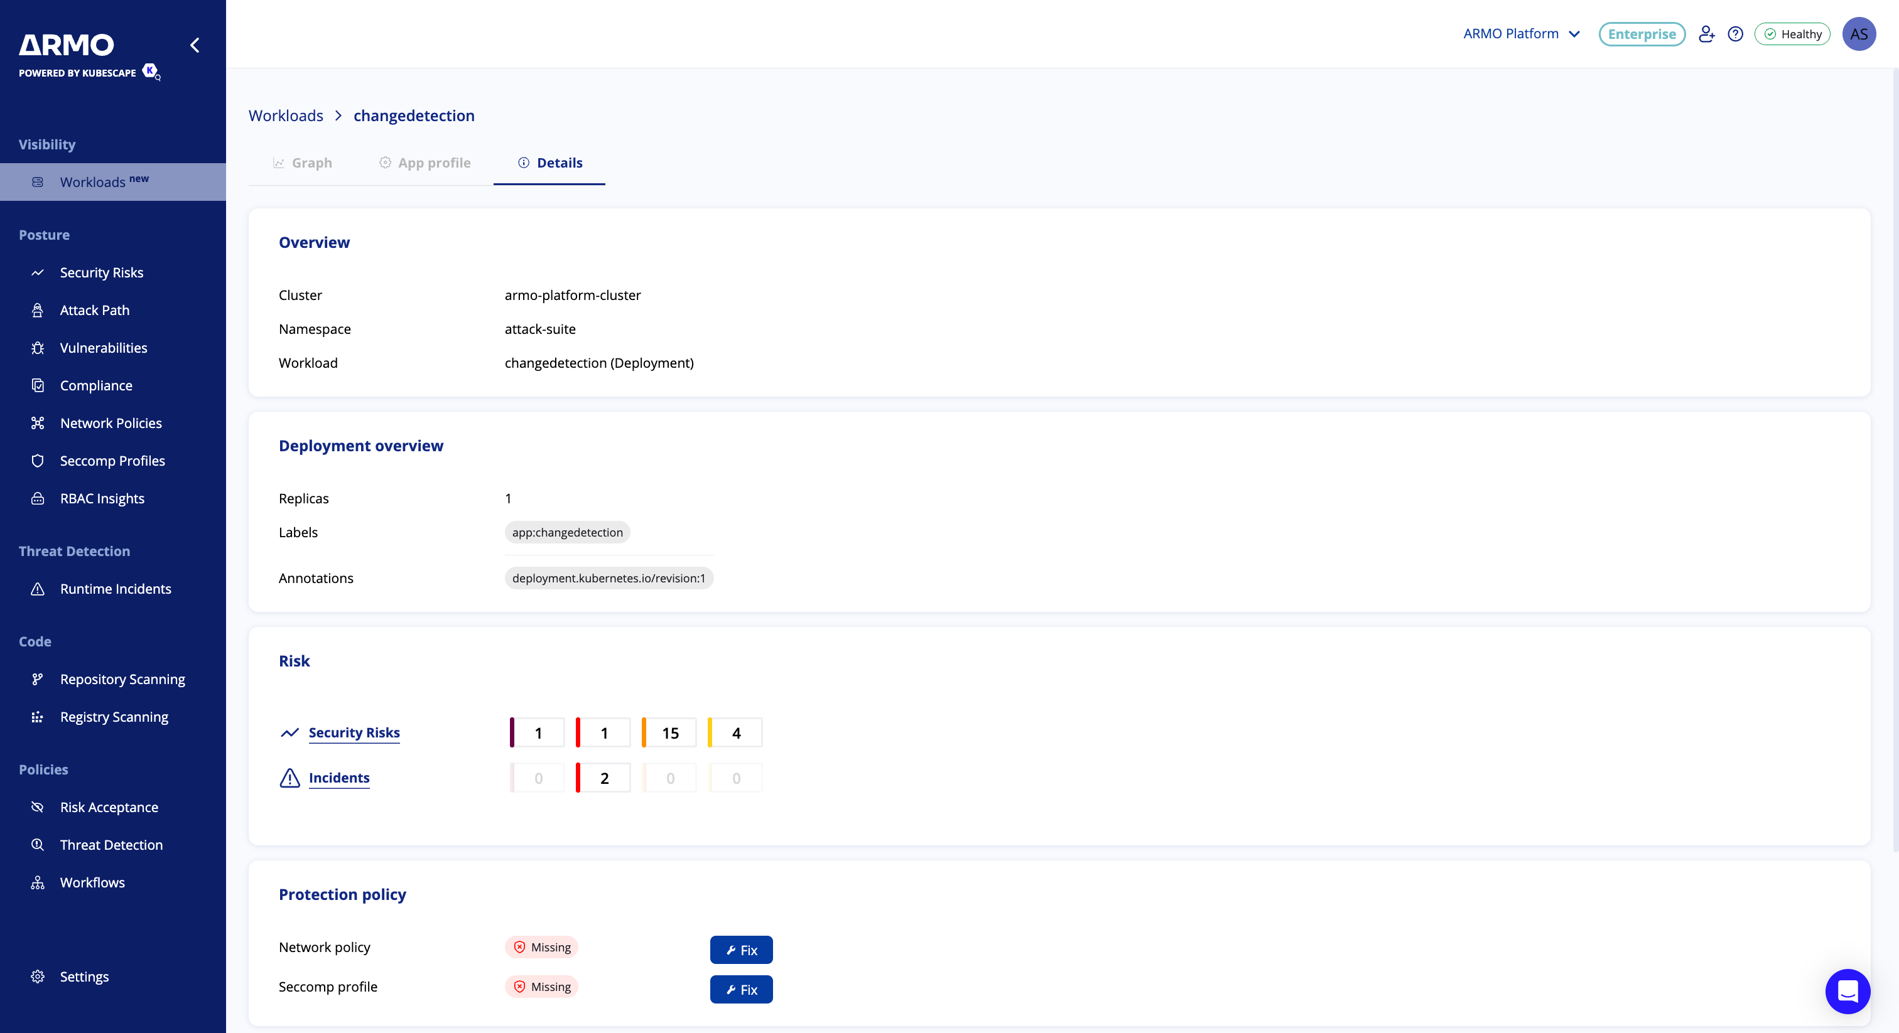The width and height of the screenshot is (1899, 1033).
Task: Fix the missing Network policy
Action: pos(741,950)
